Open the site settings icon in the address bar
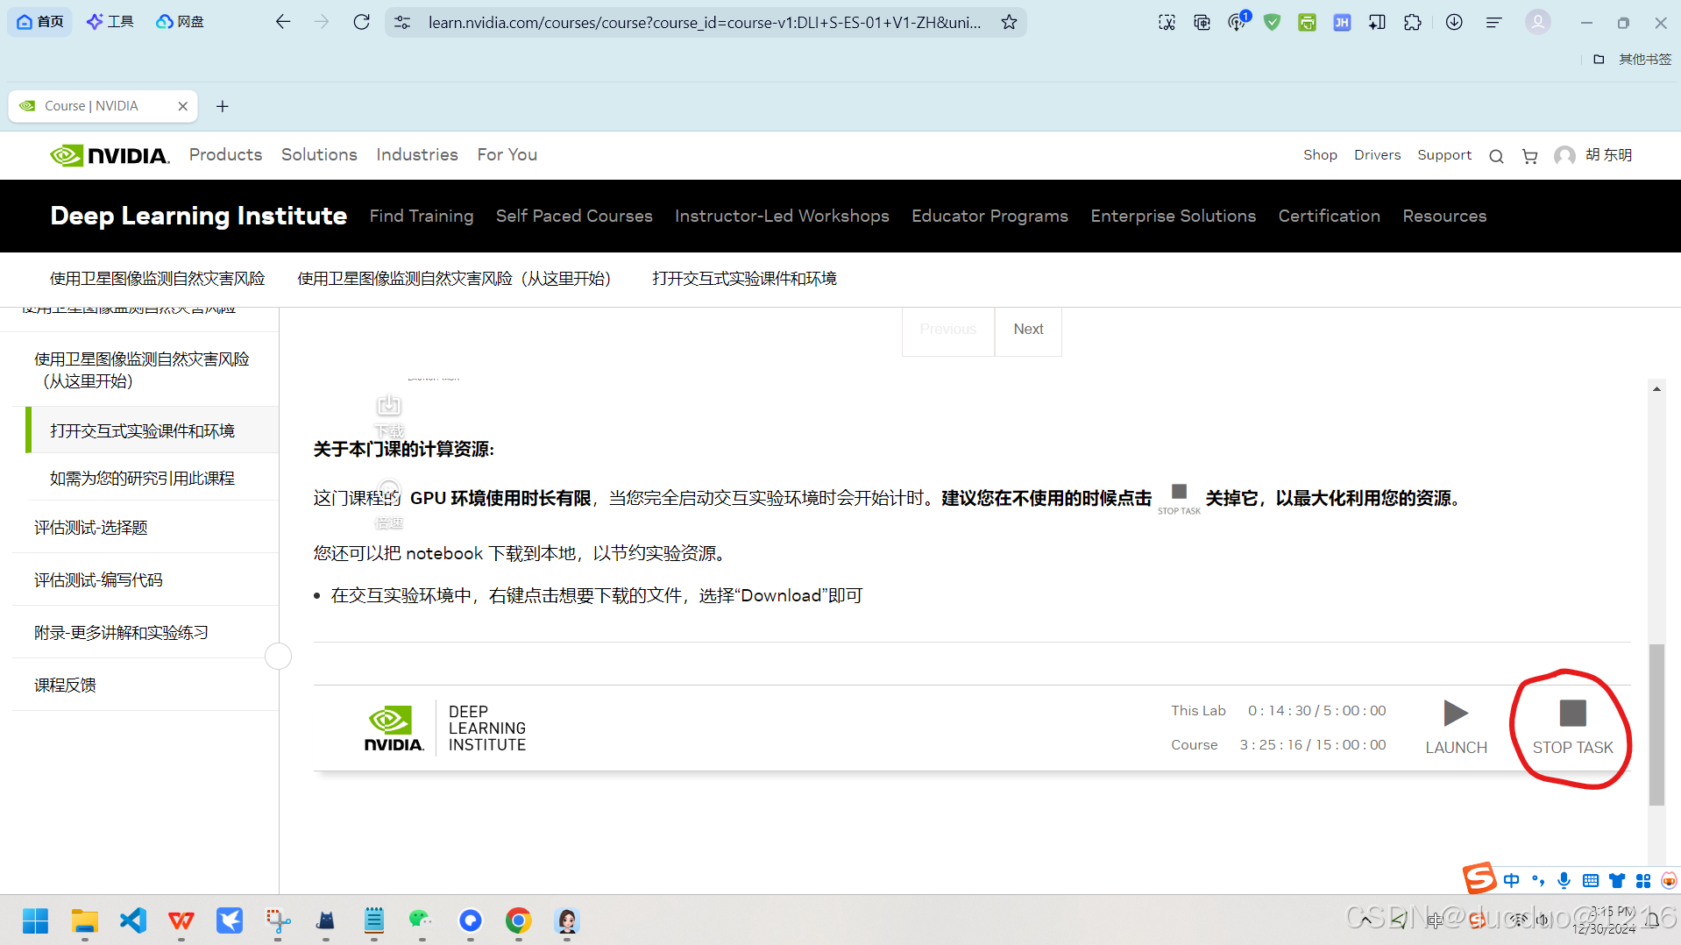 tap(402, 22)
